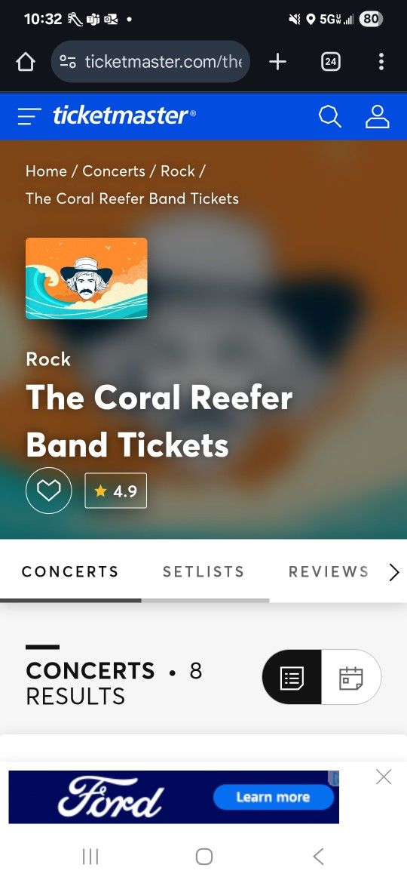
Task: Open the Concerts breadcrumb link
Action: pos(114,171)
